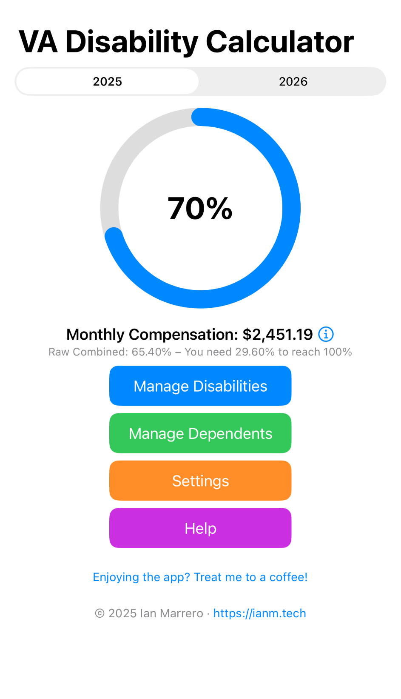Click the "Raw Combined: 65.40%" text
This screenshot has height=699, width=401.
(110, 352)
